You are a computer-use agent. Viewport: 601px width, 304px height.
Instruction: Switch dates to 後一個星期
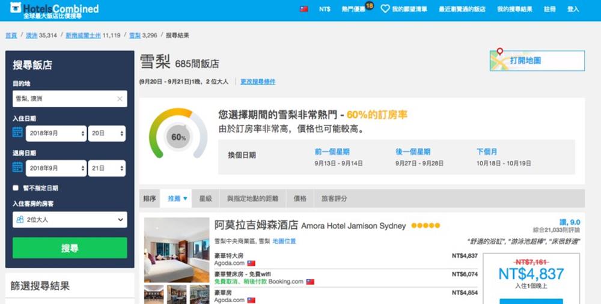coord(413,152)
